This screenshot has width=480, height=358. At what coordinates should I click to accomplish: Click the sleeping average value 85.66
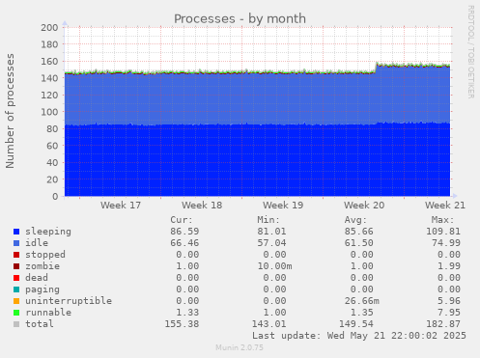[x=359, y=232]
